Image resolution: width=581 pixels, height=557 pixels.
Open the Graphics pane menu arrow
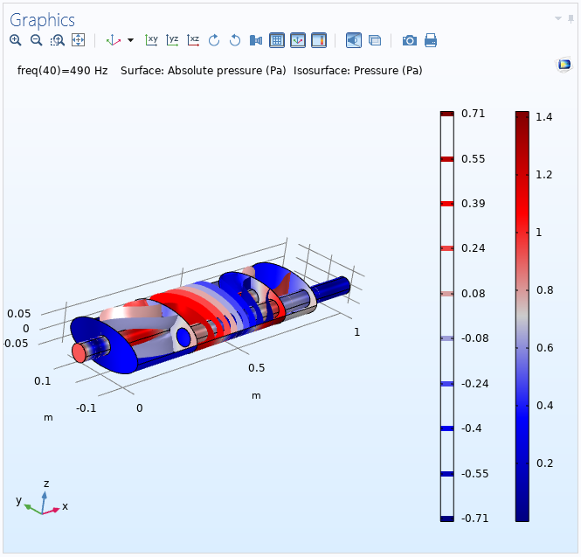pyautogui.click(x=558, y=18)
